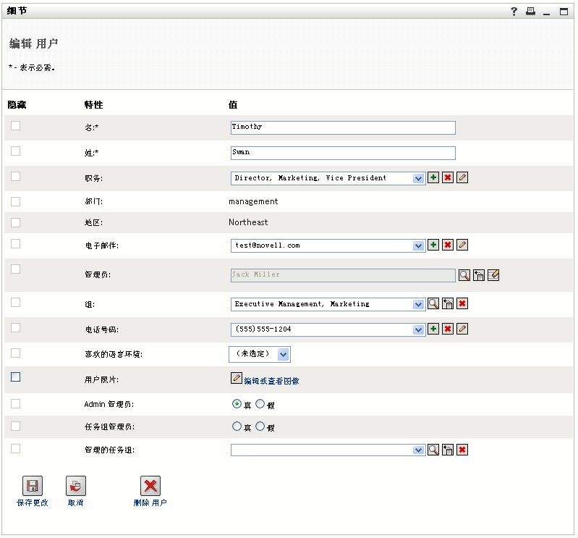
Task: Select 假 for 任务组管理员
Action: click(260, 426)
